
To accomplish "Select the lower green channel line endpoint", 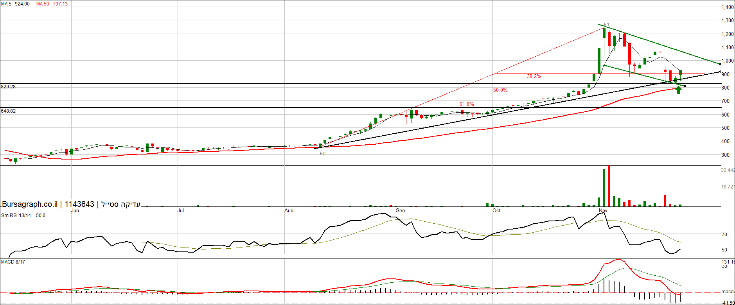I will point(685,86).
